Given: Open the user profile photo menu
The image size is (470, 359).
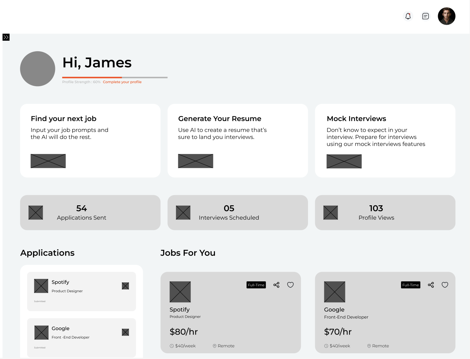Looking at the screenshot, I should pyautogui.click(x=447, y=16).
